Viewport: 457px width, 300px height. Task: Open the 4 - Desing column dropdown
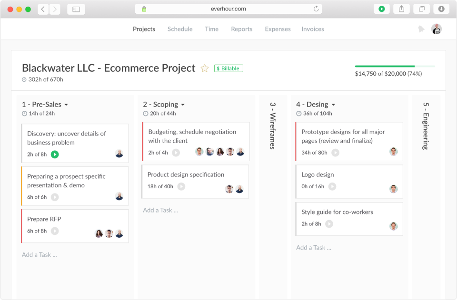pyautogui.click(x=333, y=105)
